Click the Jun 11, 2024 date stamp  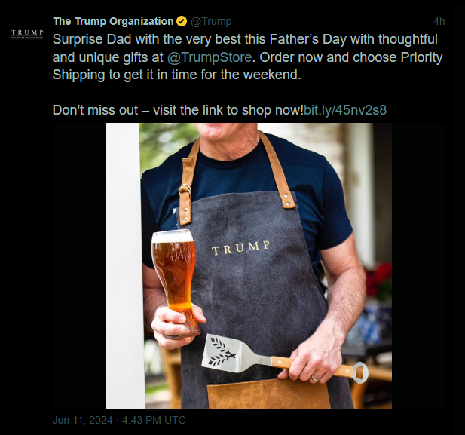point(82,420)
